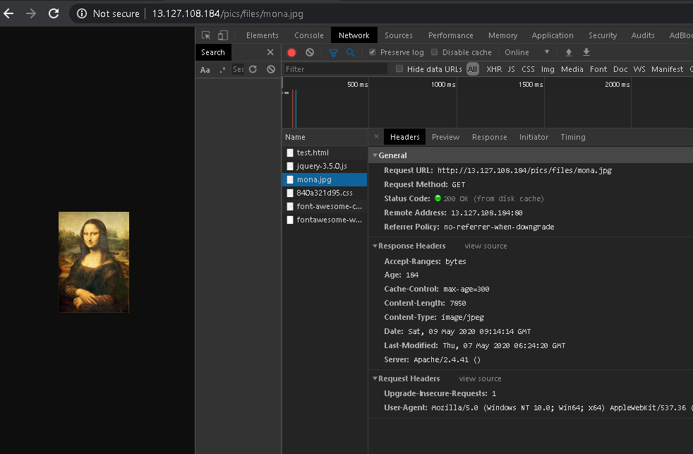The height and width of the screenshot is (454, 693).
Task: Enable the Disable cache checkbox
Action: click(435, 52)
